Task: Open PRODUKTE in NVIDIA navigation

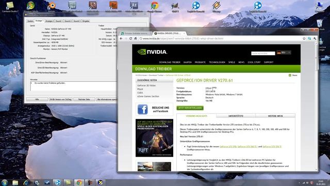Action: 200,62
